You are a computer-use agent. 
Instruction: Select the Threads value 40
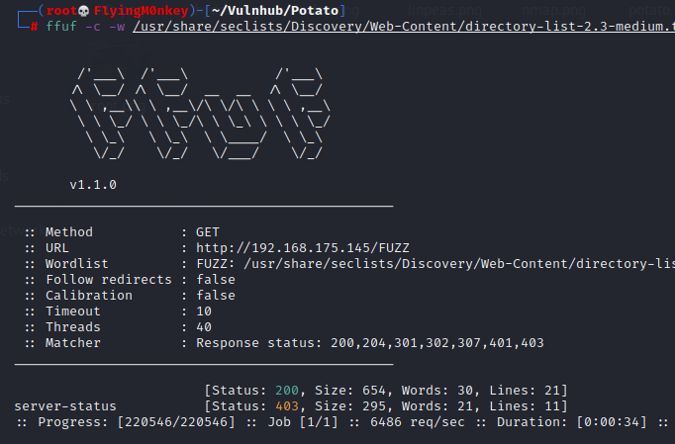click(204, 327)
